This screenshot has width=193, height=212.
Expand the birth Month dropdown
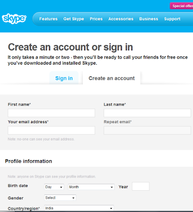point(91,187)
